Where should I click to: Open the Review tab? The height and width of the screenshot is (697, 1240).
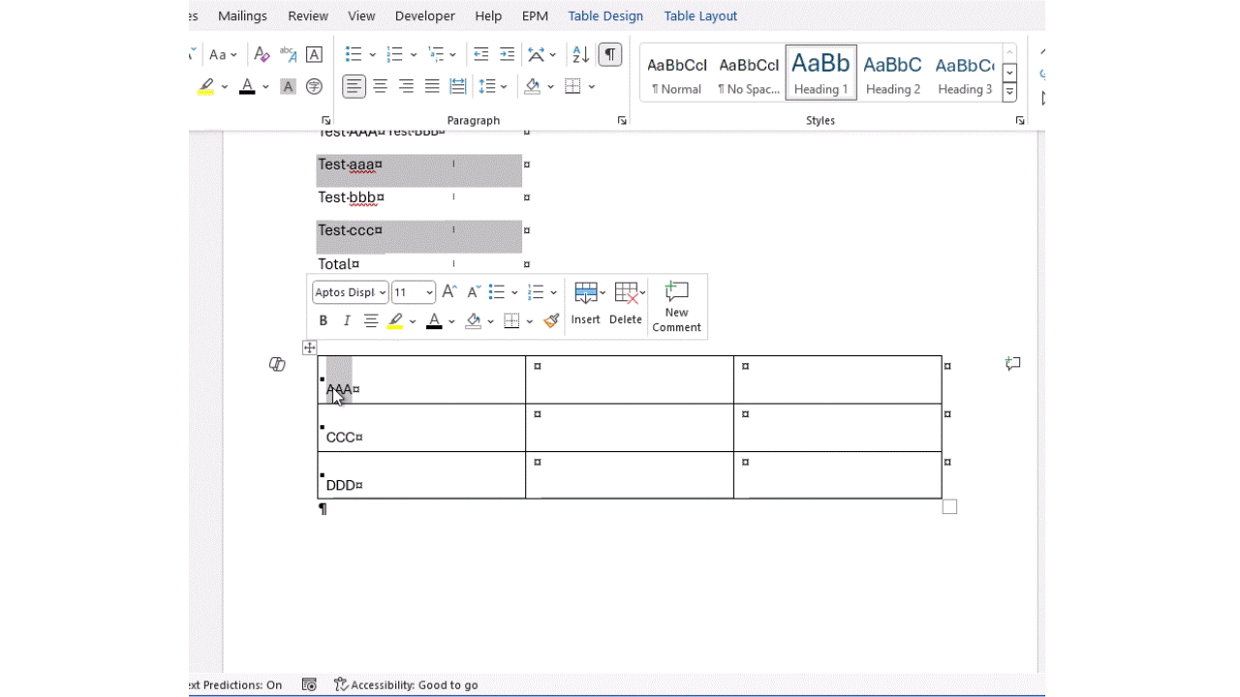coord(308,15)
